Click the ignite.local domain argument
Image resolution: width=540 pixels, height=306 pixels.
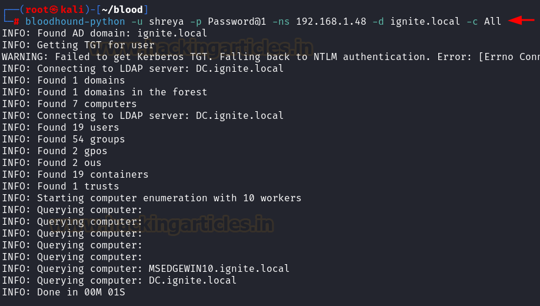(x=425, y=21)
